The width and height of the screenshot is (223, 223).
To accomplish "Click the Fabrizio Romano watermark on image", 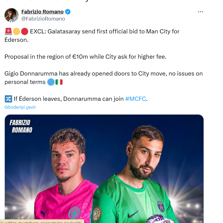I will (x=21, y=126).
